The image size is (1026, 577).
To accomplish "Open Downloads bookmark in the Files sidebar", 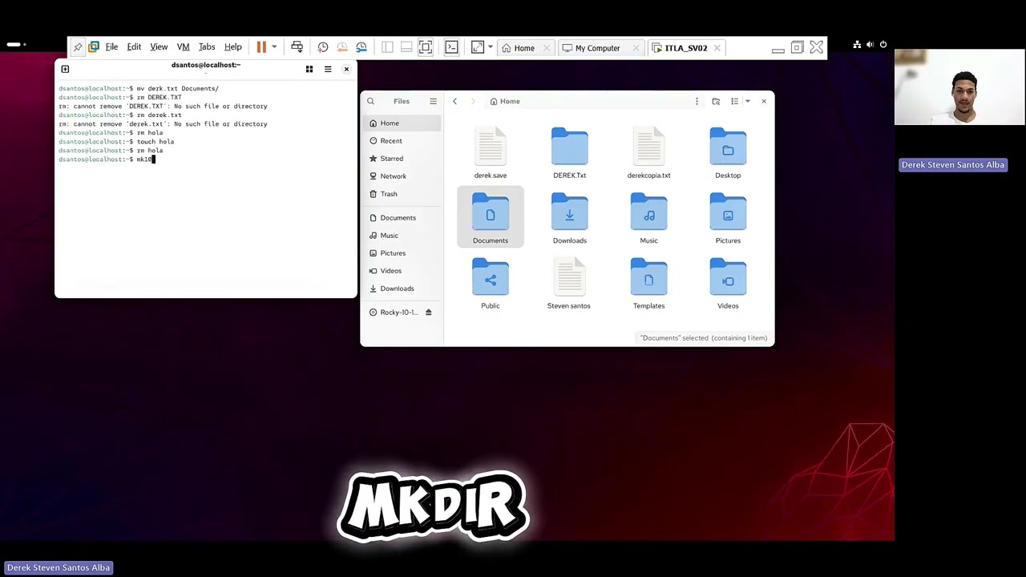I will [x=402, y=288].
